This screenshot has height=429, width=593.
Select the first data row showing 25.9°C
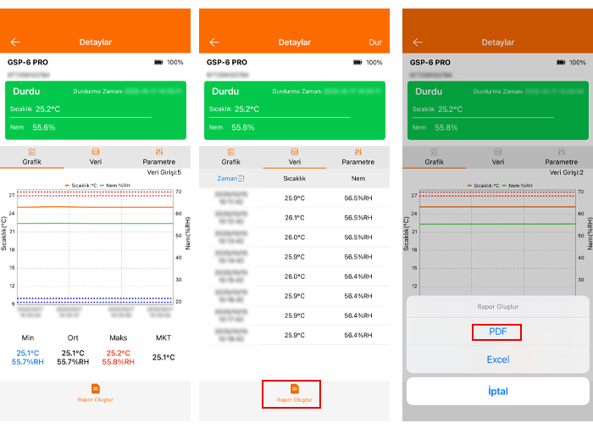point(295,198)
